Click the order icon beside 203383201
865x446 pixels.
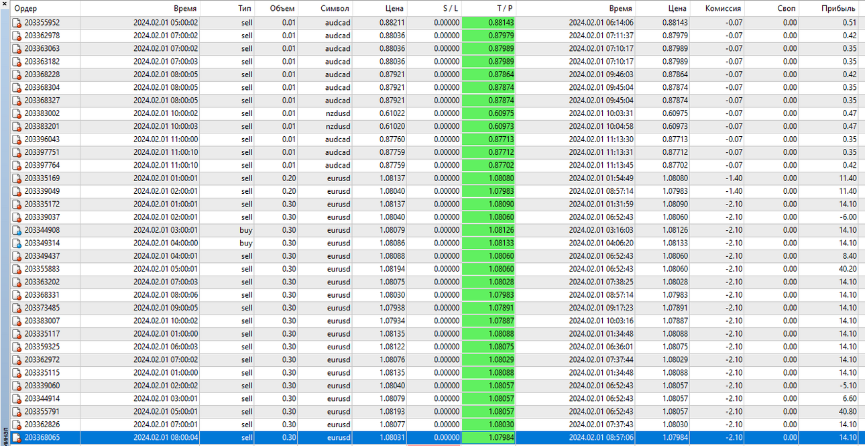click(x=17, y=126)
